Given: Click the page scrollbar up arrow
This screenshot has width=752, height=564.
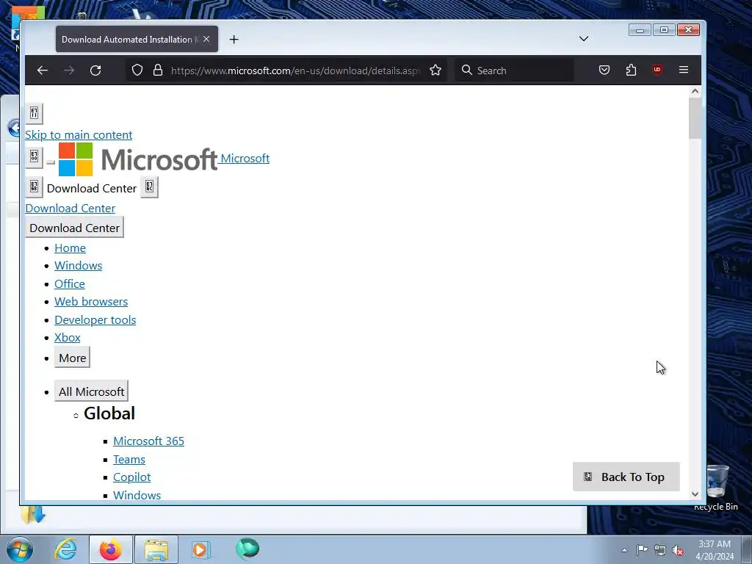Looking at the screenshot, I should click(x=695, y=91).
